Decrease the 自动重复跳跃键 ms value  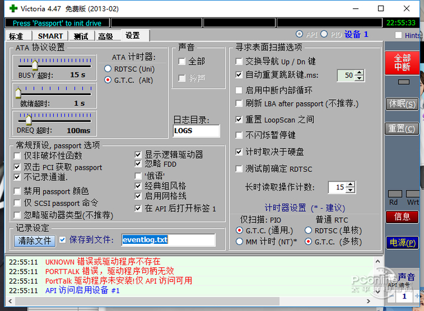pyautogui.click(x=359, y=78)
